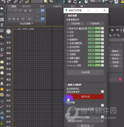
Task: Open the 渲染 sidebar menu
Action: tap(8, 43)
